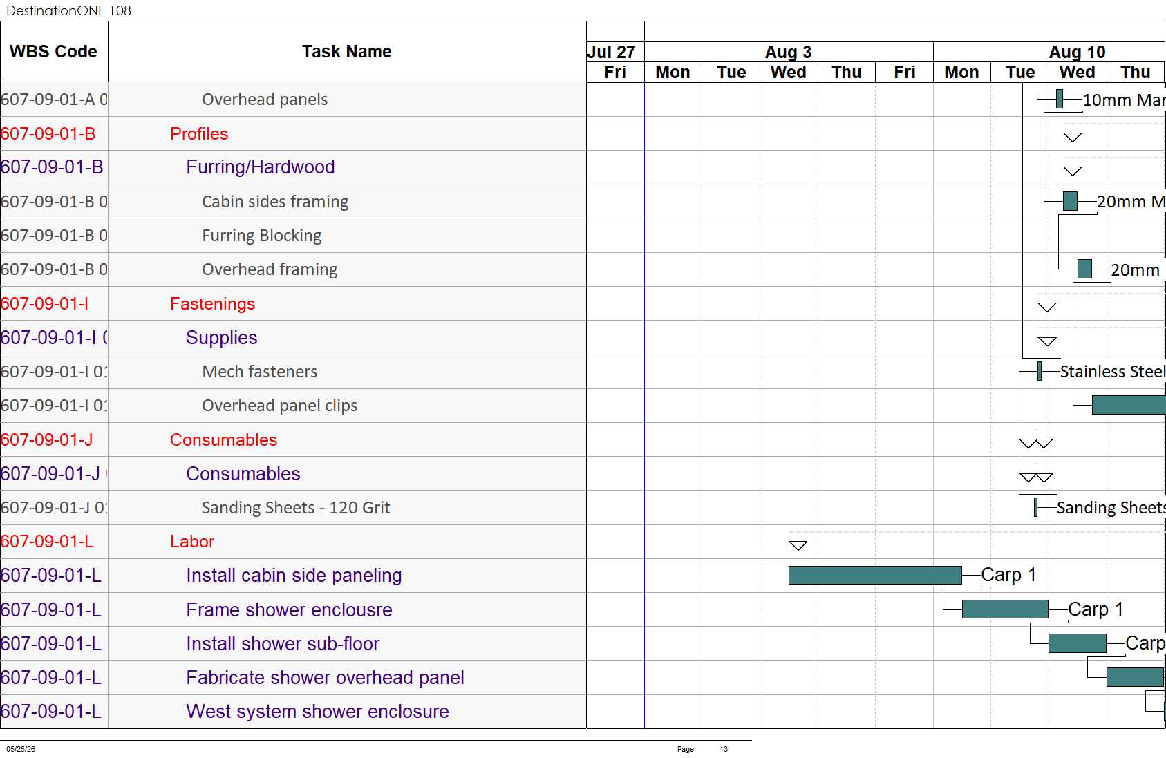This screenshot has width=1166, height=758.
Task: Select the Frame shower enclosure Gantt bar
Action: click(x=1005, y=609)
